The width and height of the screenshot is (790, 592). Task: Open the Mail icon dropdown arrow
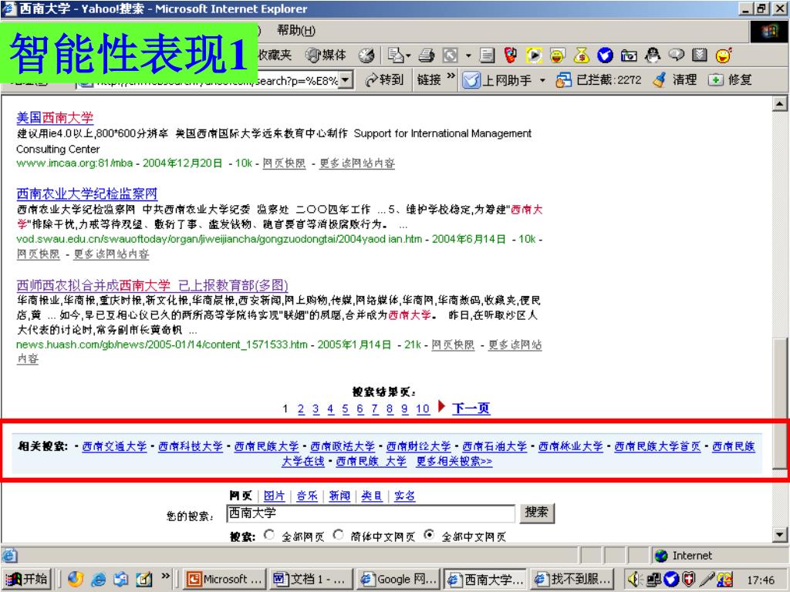[408, 55]
